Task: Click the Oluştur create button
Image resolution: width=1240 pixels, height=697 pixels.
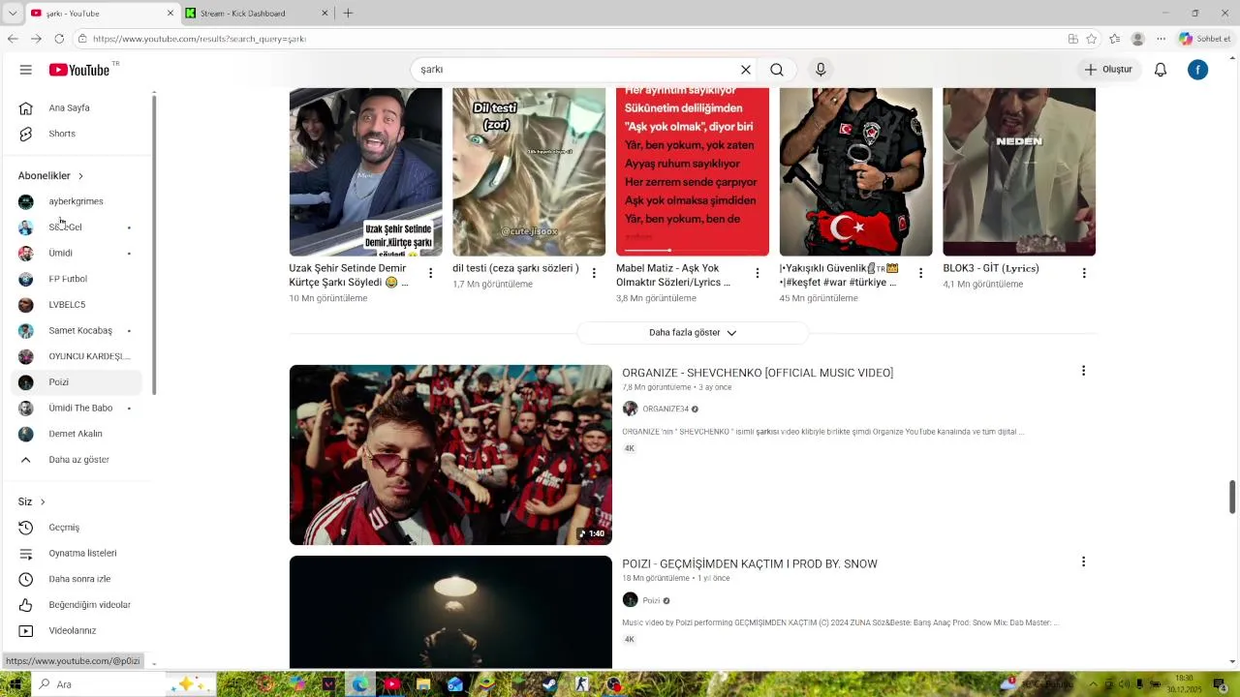Action: pos(1108,70)
